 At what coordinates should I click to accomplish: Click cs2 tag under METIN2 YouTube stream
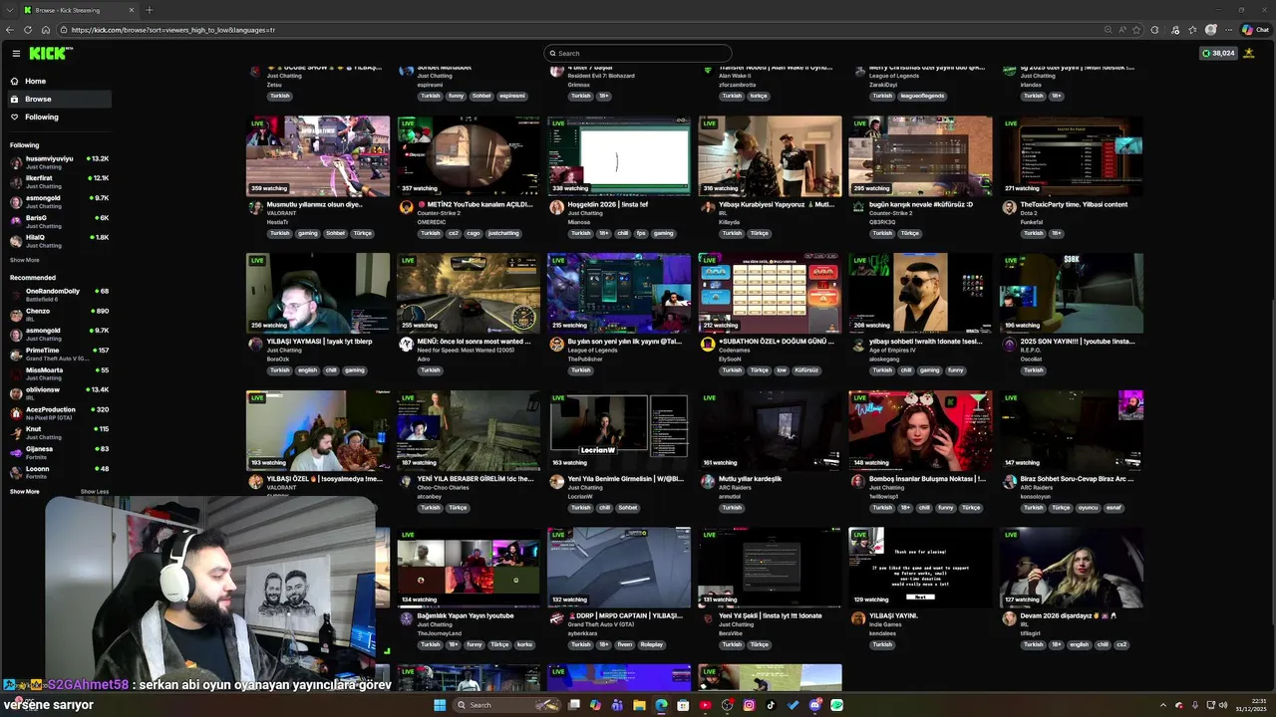(x=453, y=233)
